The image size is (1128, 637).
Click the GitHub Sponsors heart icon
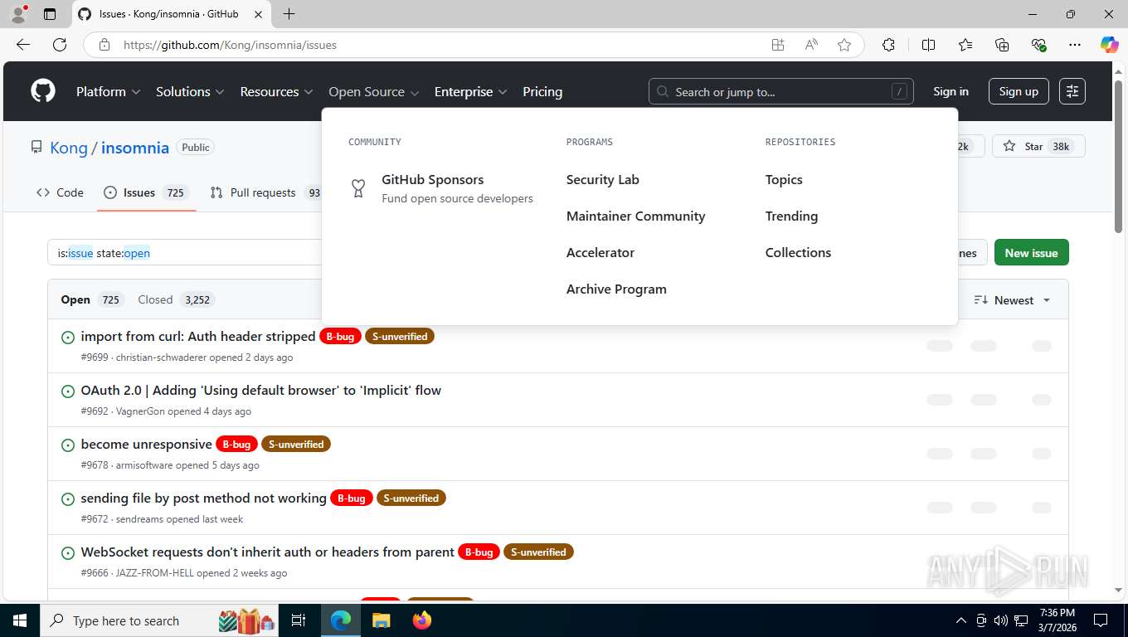pyautogui.click(x=358, y=188)
